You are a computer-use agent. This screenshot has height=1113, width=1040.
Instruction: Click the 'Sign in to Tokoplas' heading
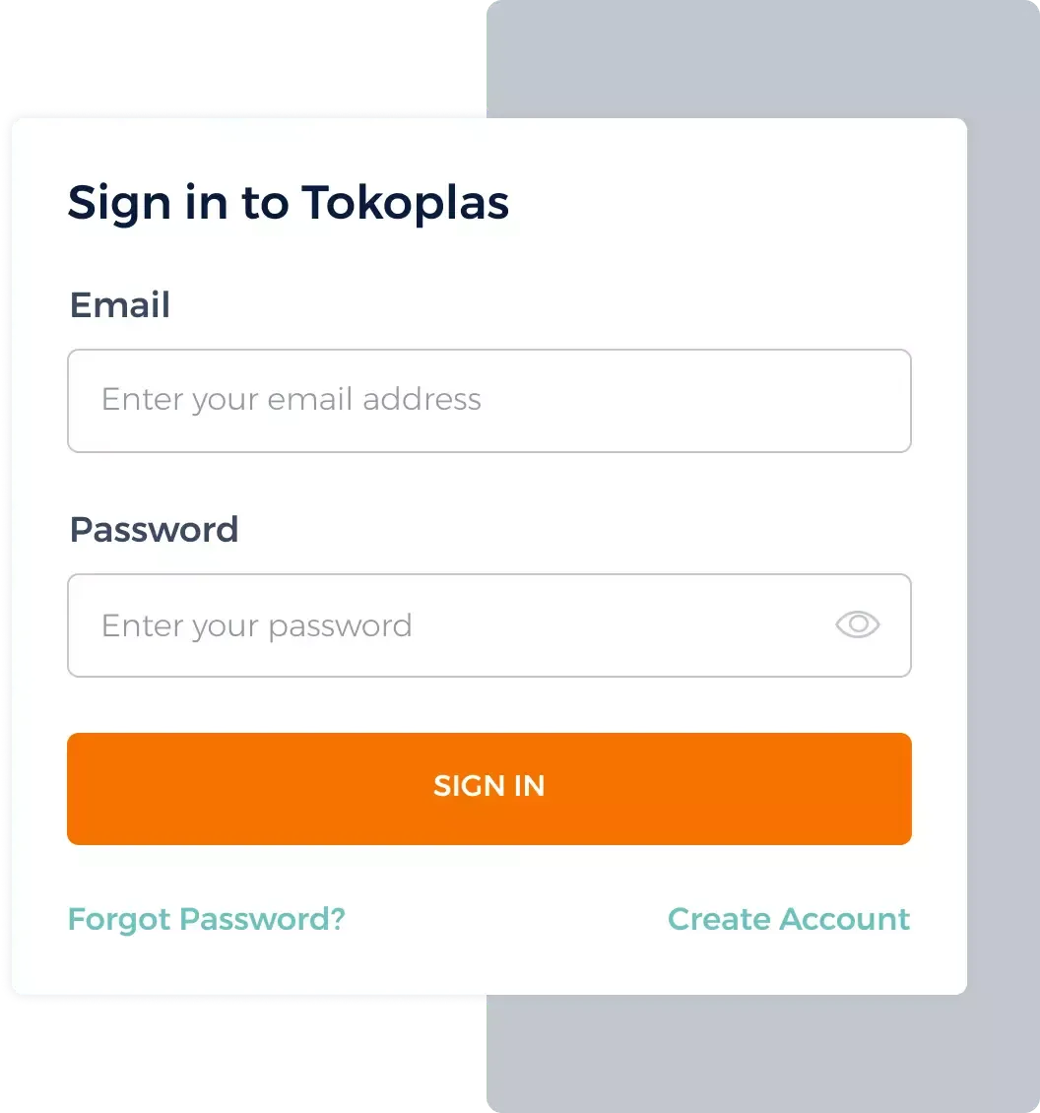click(289, 202)
